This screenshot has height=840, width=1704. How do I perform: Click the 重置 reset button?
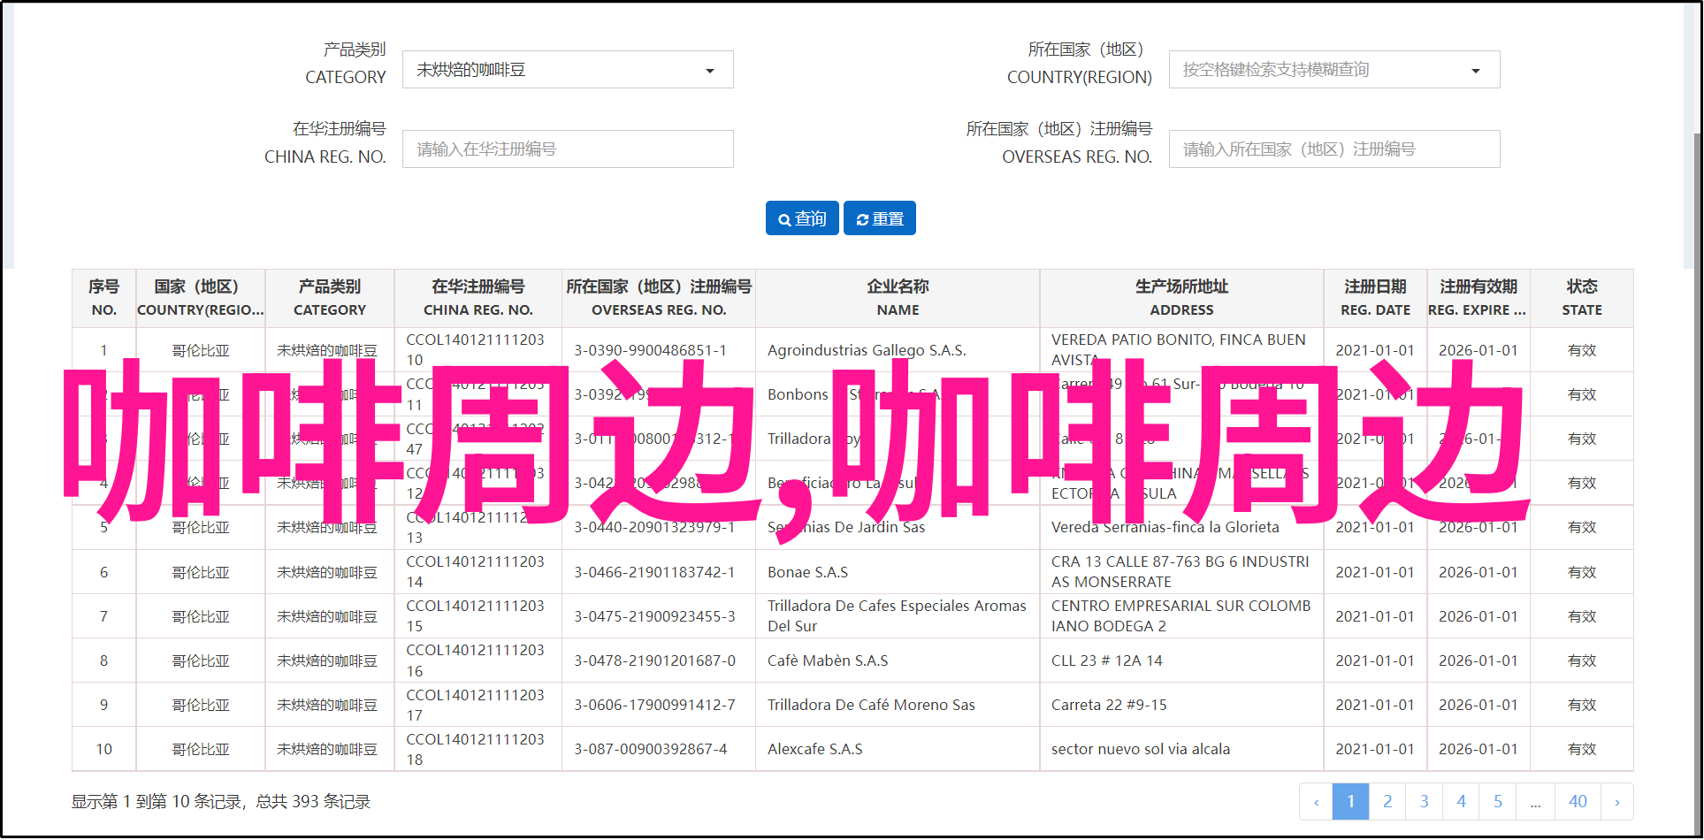880,218
